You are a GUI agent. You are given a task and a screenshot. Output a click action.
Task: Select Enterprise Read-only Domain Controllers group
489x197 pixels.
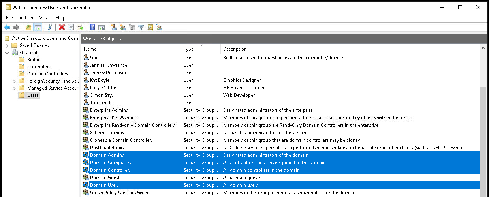coord(281,125)
